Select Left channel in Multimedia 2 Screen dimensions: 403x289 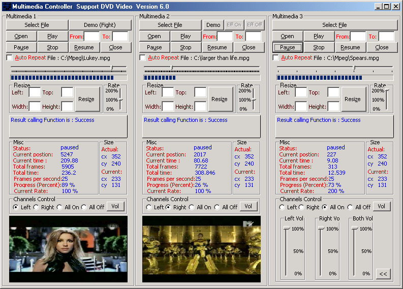[149, 207]
